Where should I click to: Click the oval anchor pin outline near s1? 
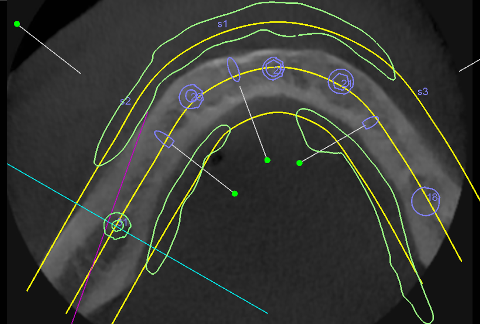234,69
